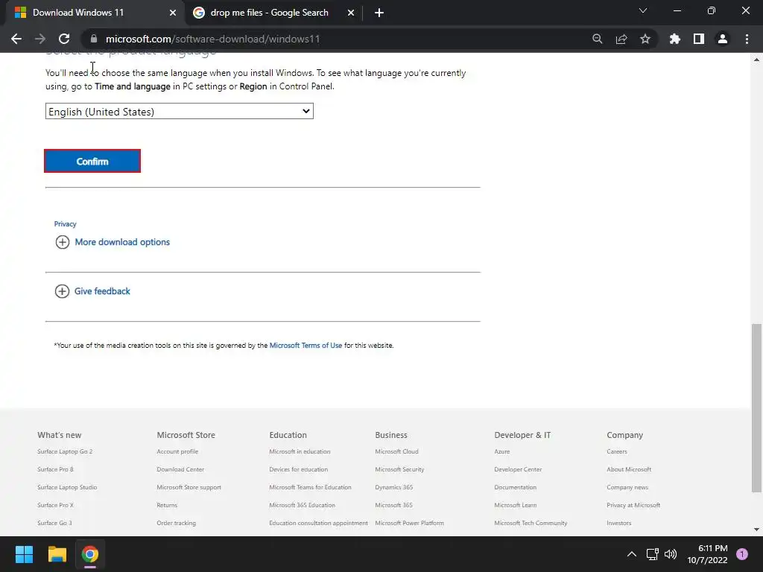Open Microsoft 365 Education link
Viewport: 763px width, 572px height.
pyautogui.click(x=303, y=506)
